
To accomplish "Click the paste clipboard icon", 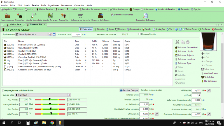I will coord(188,42).
